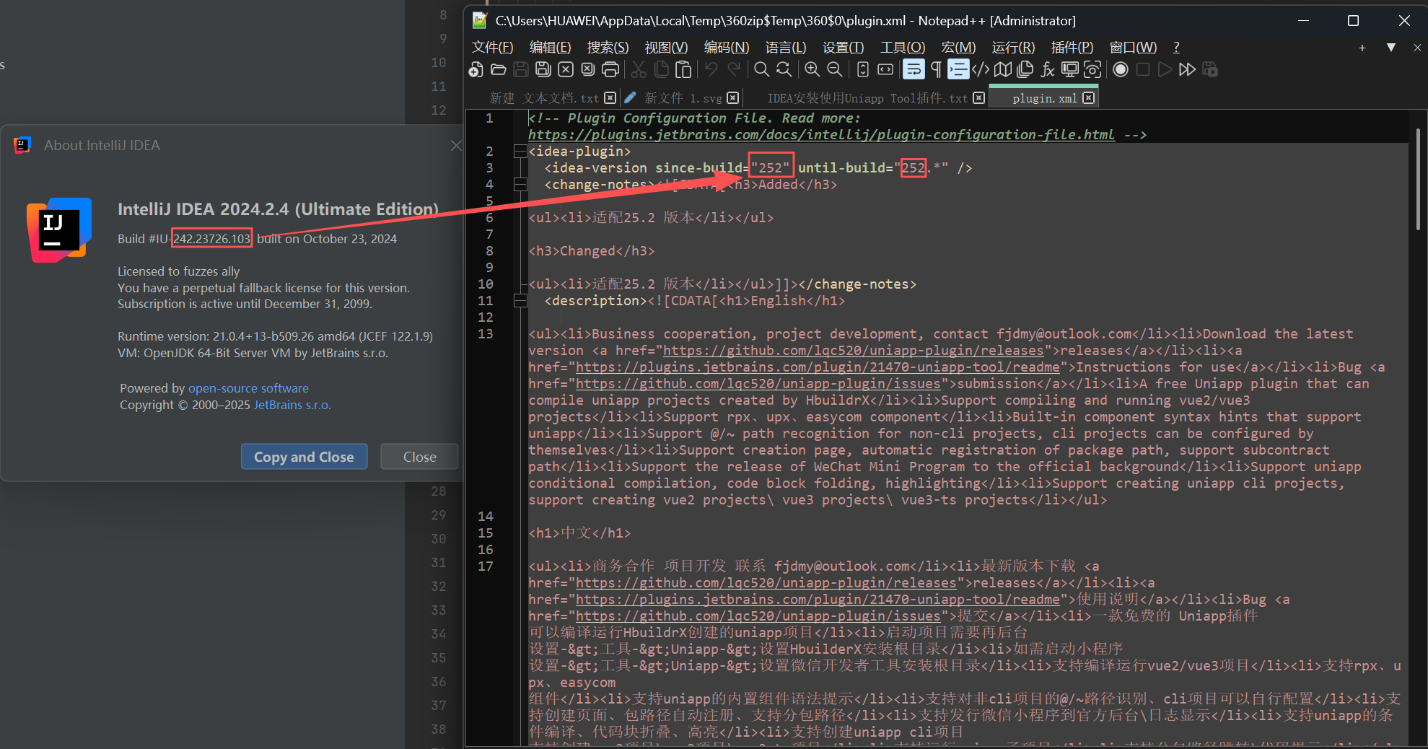Print the document using the printer icon
The height and width of the screenshot is (749, 1428).
click(x=610, y=70)
